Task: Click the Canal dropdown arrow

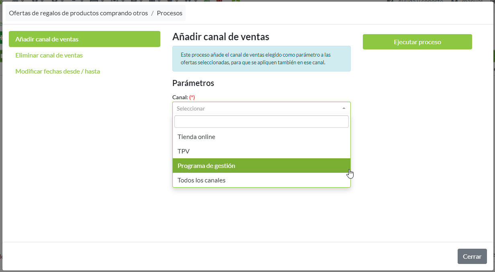Action: click(344, 108)
